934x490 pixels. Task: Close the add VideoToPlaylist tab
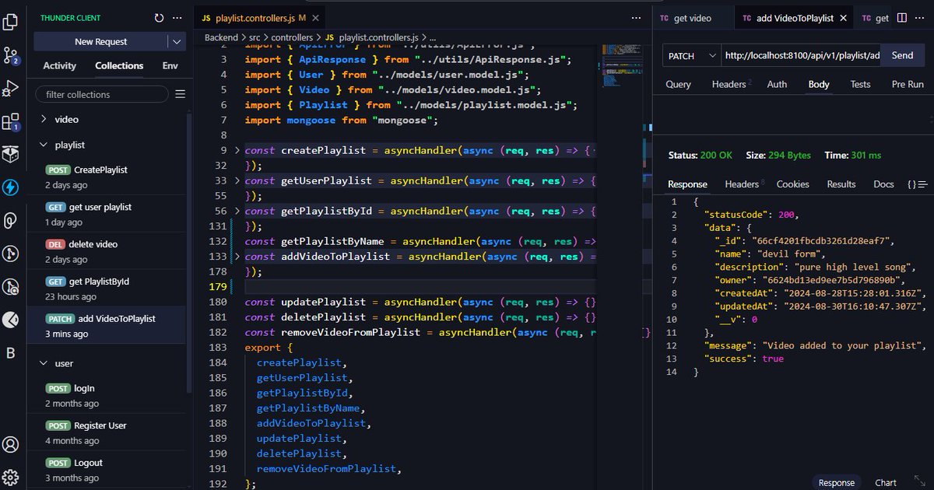844,18
